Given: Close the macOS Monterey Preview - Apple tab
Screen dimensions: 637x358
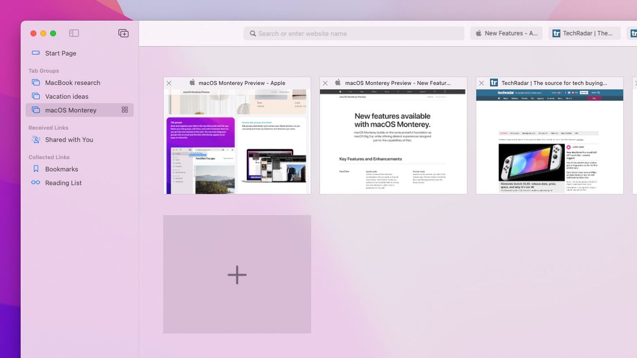Looking at the screenshot, I should pyautogui.click(x=169, y=83).
